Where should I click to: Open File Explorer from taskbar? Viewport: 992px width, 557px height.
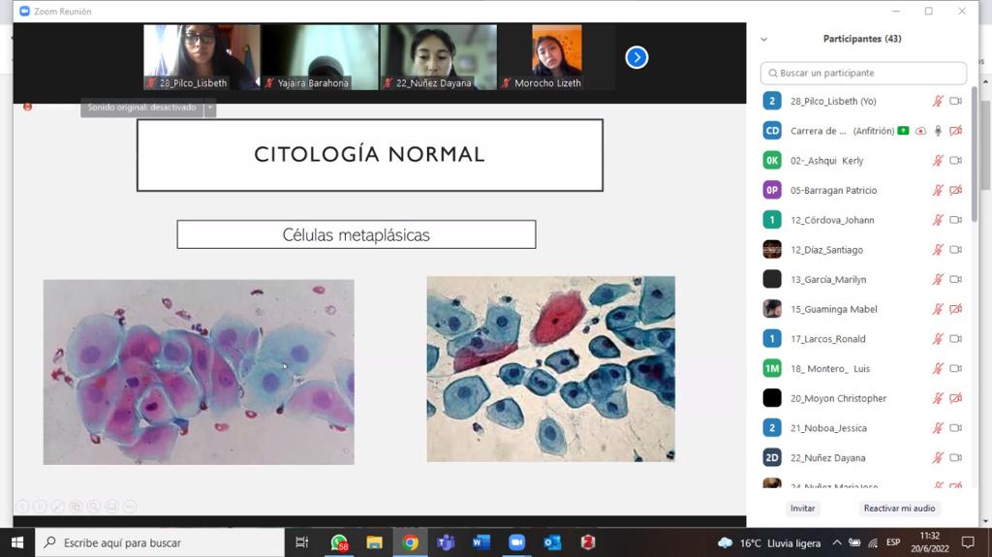tap(375, 542)
